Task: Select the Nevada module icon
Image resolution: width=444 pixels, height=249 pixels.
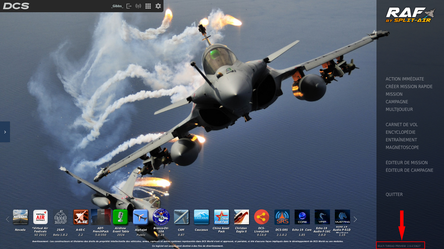Action: pyautogui.click(x=20, y=217)
